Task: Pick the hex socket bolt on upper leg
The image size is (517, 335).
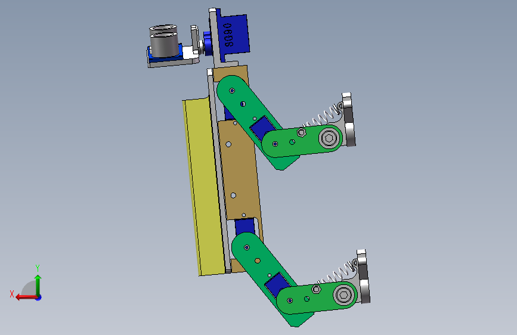Action: [328, 138]
